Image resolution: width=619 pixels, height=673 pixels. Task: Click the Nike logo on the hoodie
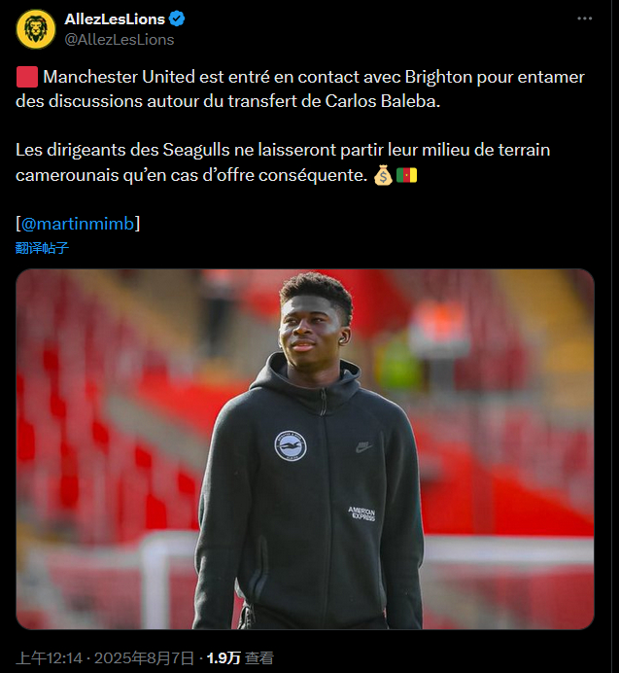(362, 447)
